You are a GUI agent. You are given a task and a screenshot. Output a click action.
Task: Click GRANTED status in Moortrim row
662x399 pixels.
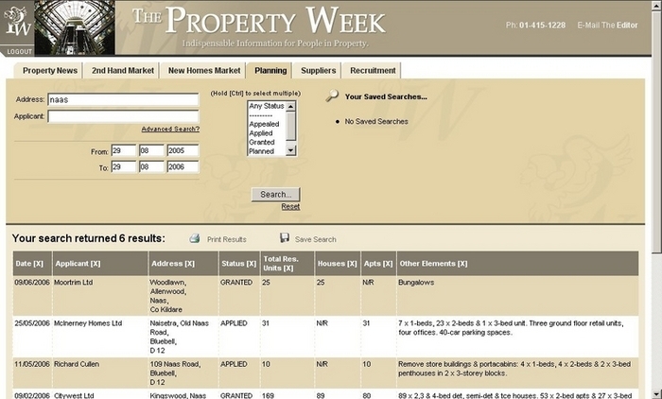click(x=236, y=283)
